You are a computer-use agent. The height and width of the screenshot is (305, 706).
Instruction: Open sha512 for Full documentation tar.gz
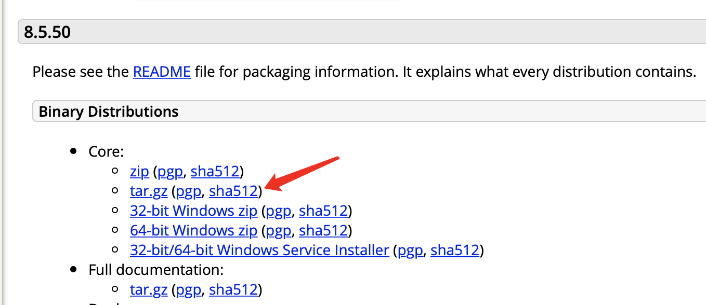pyautogui.click(x=233, y=289)
